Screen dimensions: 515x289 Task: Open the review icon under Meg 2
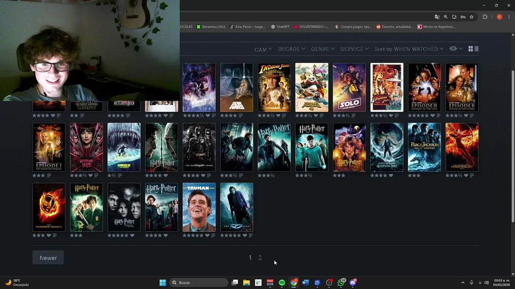coord(119,175)
